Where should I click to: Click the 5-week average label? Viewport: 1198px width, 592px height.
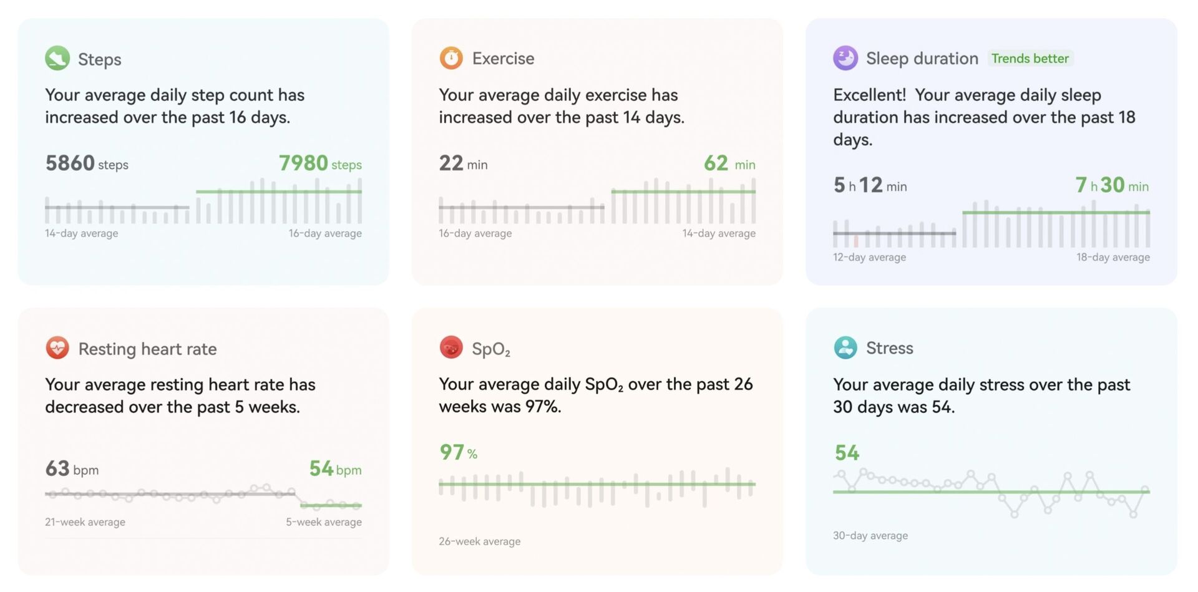point(324,522)
